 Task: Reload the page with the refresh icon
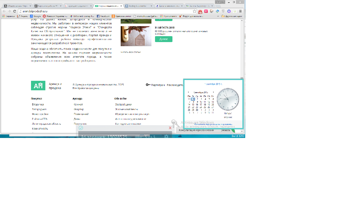pos(15,11)
